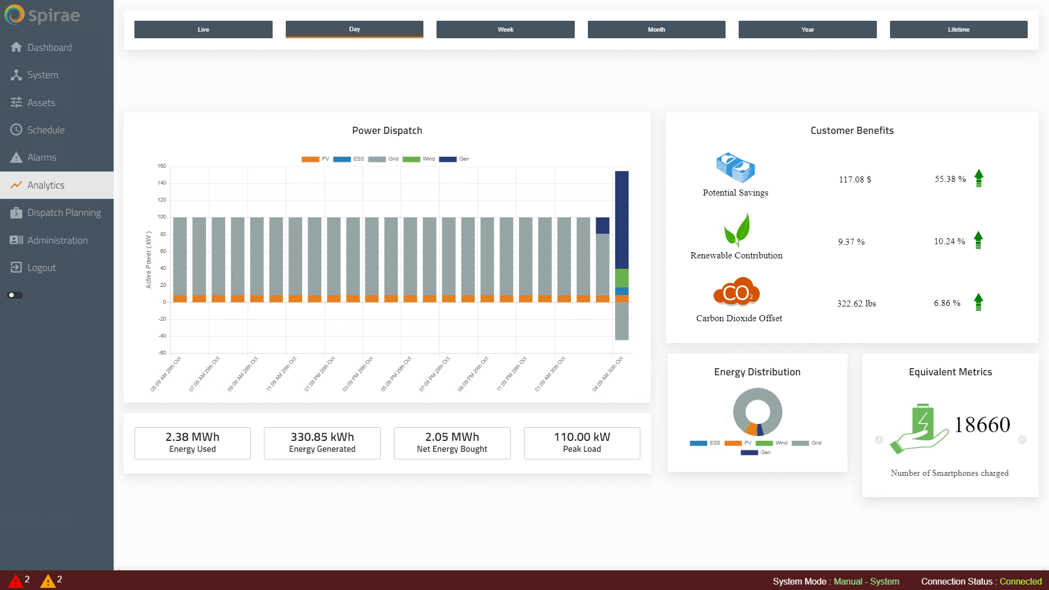Click the Schedule clock icon

pos(16,130)
